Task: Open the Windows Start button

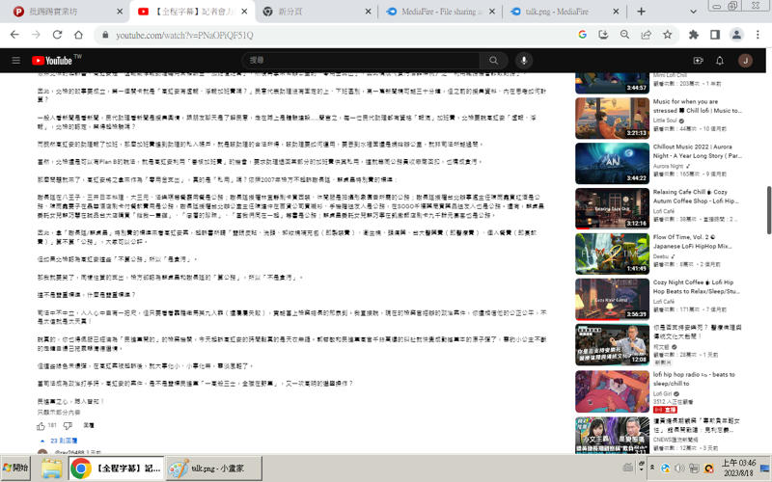Action: click(15, 468)
